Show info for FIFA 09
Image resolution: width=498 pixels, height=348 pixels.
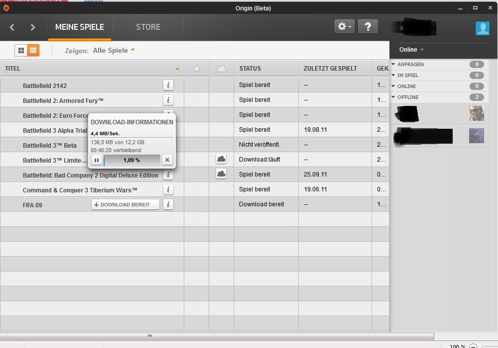click(x=168, y=204)
